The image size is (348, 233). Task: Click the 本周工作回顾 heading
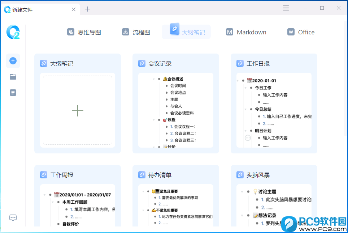(75, 202)
